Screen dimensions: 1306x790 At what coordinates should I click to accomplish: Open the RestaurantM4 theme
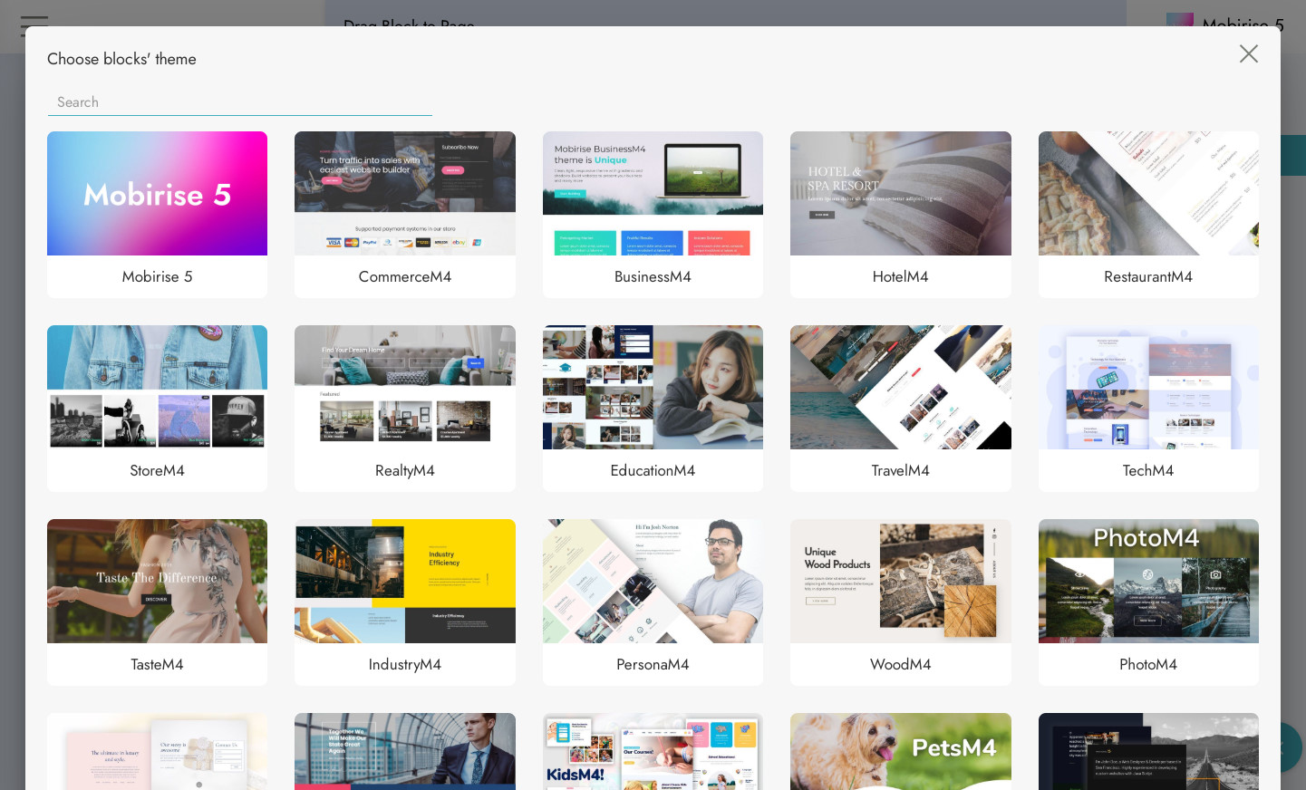pos(1147,194)
